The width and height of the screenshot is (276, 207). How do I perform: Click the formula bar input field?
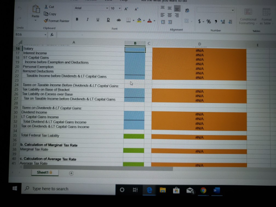[x=166, y=35]
